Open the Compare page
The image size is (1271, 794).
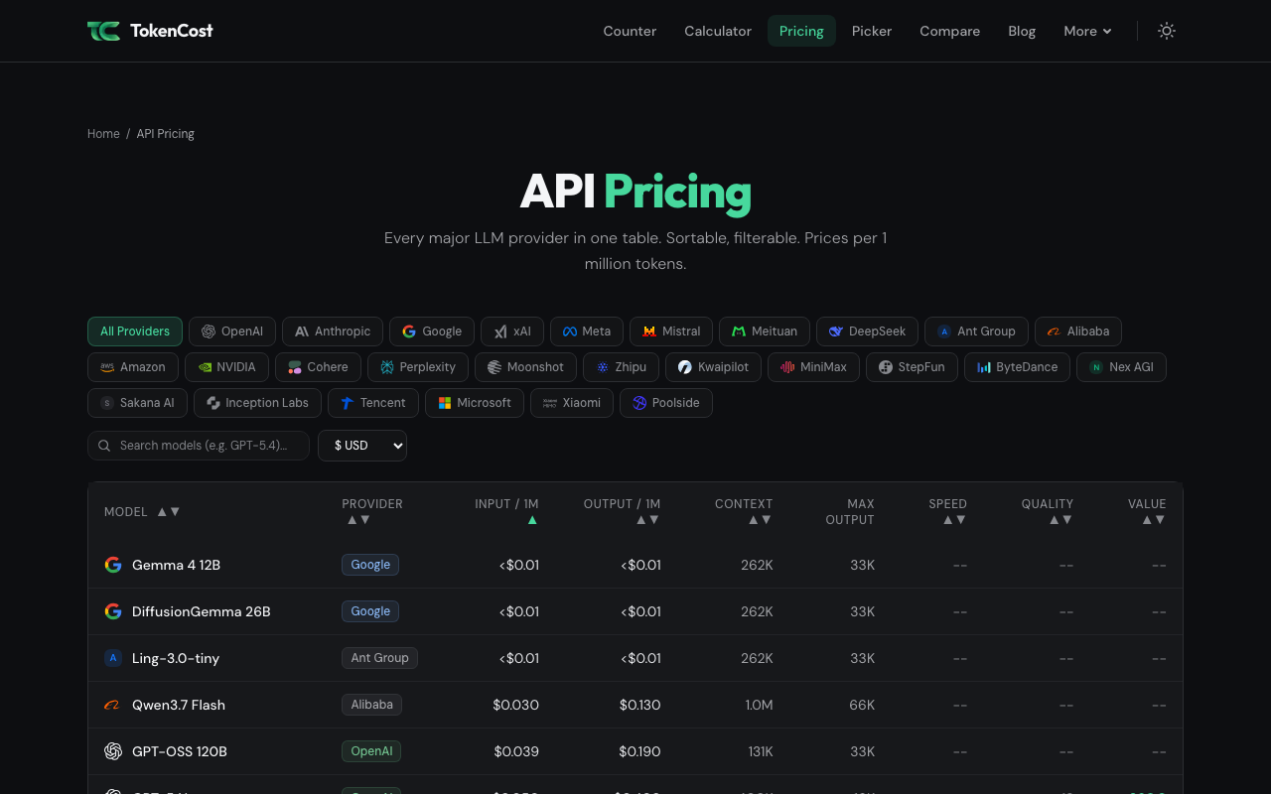pos(949,31)
